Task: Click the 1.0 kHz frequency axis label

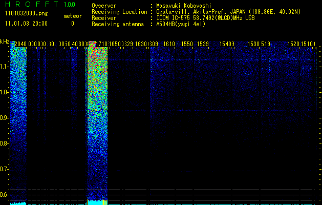Action: pyautogui.click(x=5, y=92)
